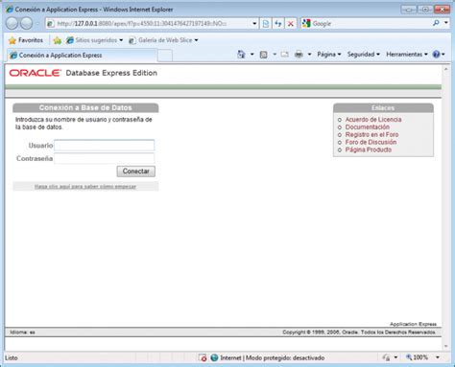Click the RSS feeds icon
The width and height of the screenshot is (455, 367).
point(263,55)
